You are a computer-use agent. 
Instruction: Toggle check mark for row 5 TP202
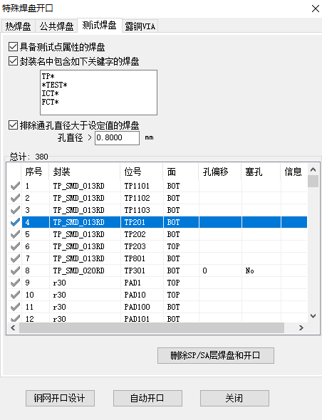[15, 234]
